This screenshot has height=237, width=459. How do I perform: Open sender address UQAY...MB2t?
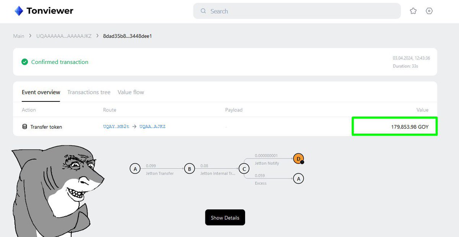[x=116, y=127]
